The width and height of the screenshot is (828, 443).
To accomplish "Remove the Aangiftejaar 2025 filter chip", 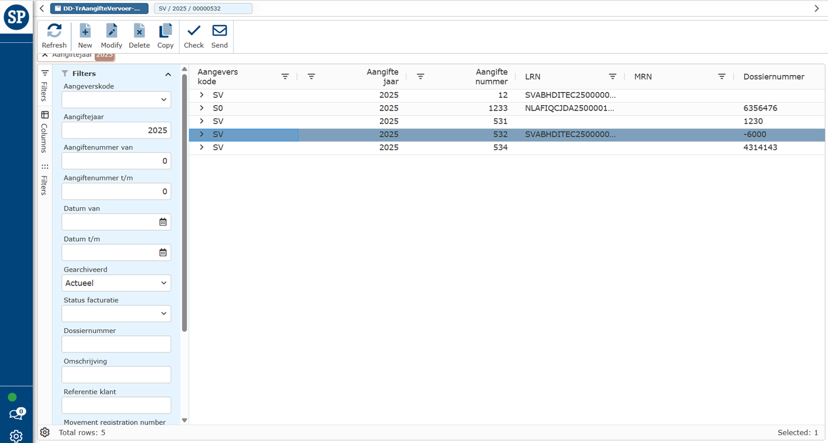I will click(45, 55).
